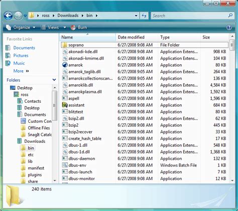Select the dbus-1d.dll file name
The width and height of the screenshot is (238, 211).
click(79, 152)
